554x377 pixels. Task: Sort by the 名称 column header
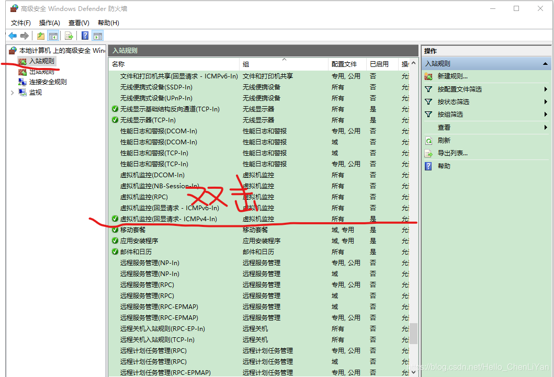pos(174,64)
